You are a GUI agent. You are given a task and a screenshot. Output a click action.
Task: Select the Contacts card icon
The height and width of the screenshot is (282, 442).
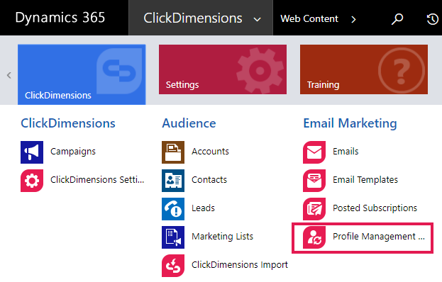[173, 181]
